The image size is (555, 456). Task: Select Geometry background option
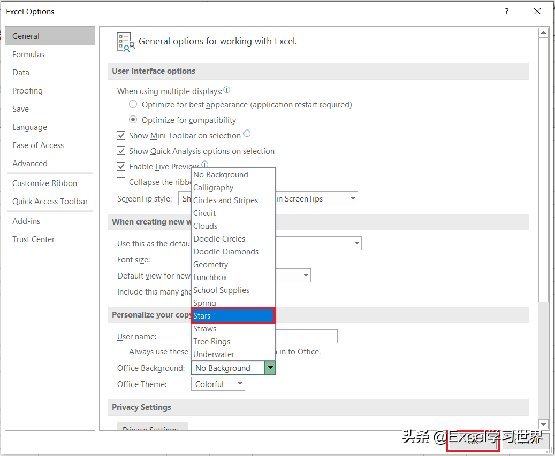(233, 265)
